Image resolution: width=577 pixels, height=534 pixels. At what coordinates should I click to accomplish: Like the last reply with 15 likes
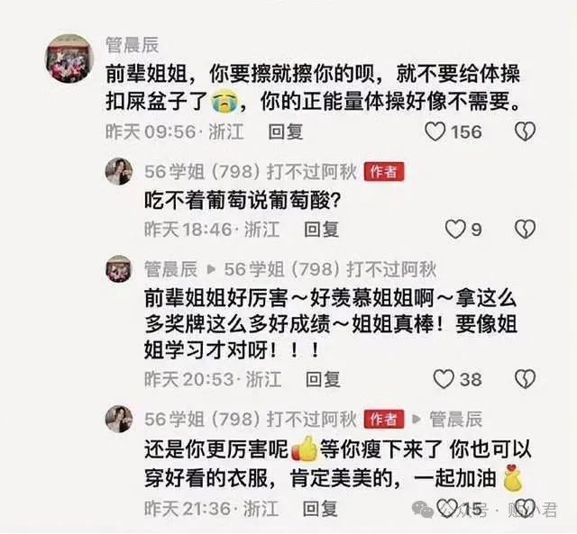(447, 508)
